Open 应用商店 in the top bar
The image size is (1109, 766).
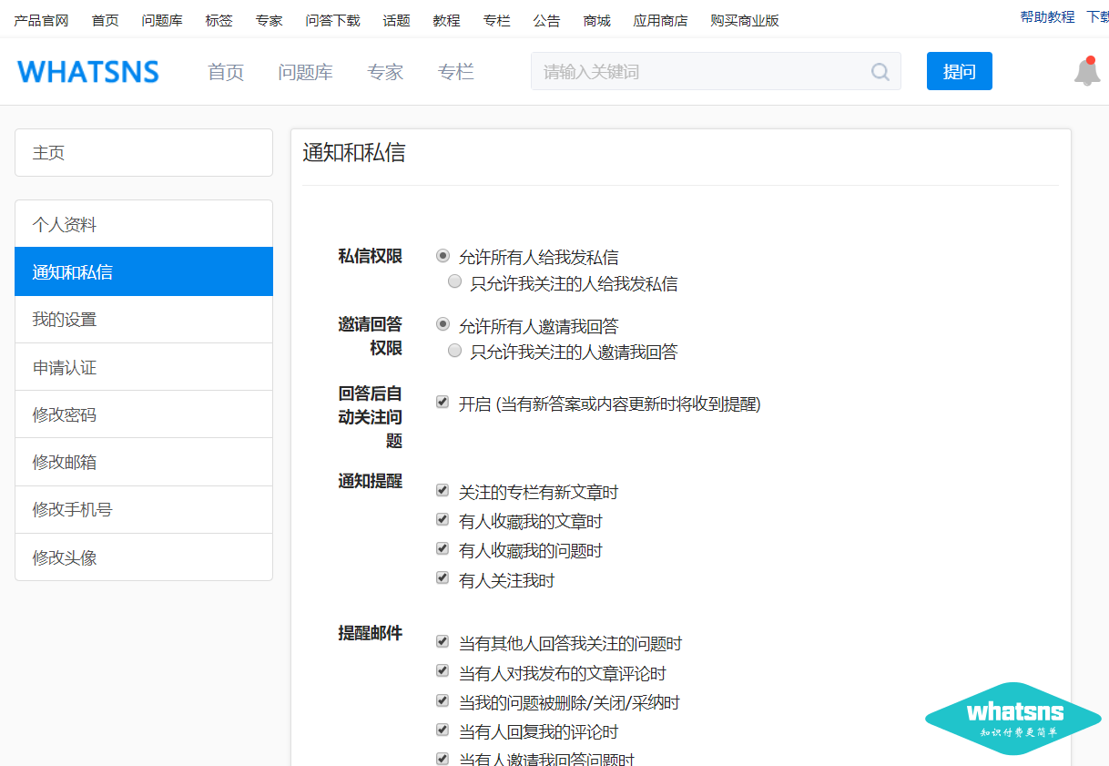660,21
